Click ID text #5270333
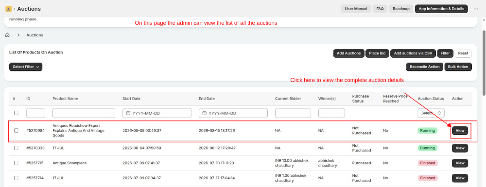The width and height of the screenshot is (486, 187). tap(35, 148)
